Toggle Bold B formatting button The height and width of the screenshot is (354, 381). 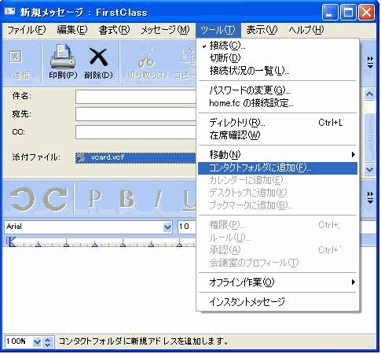(126, 198)
